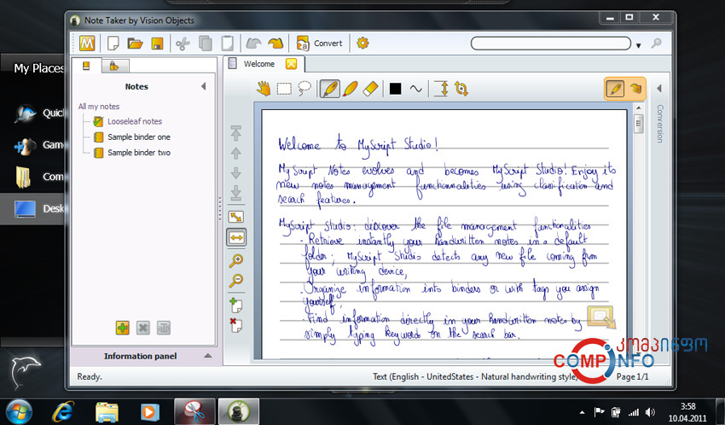Select the eraser tool
725x425 pixels.
pos(370,89)
